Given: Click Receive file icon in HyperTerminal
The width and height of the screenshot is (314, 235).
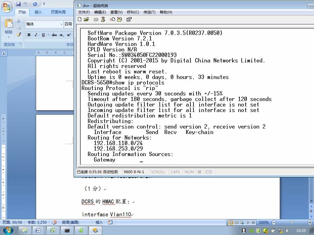Looking at the screenshot, I should coord(120,19).
